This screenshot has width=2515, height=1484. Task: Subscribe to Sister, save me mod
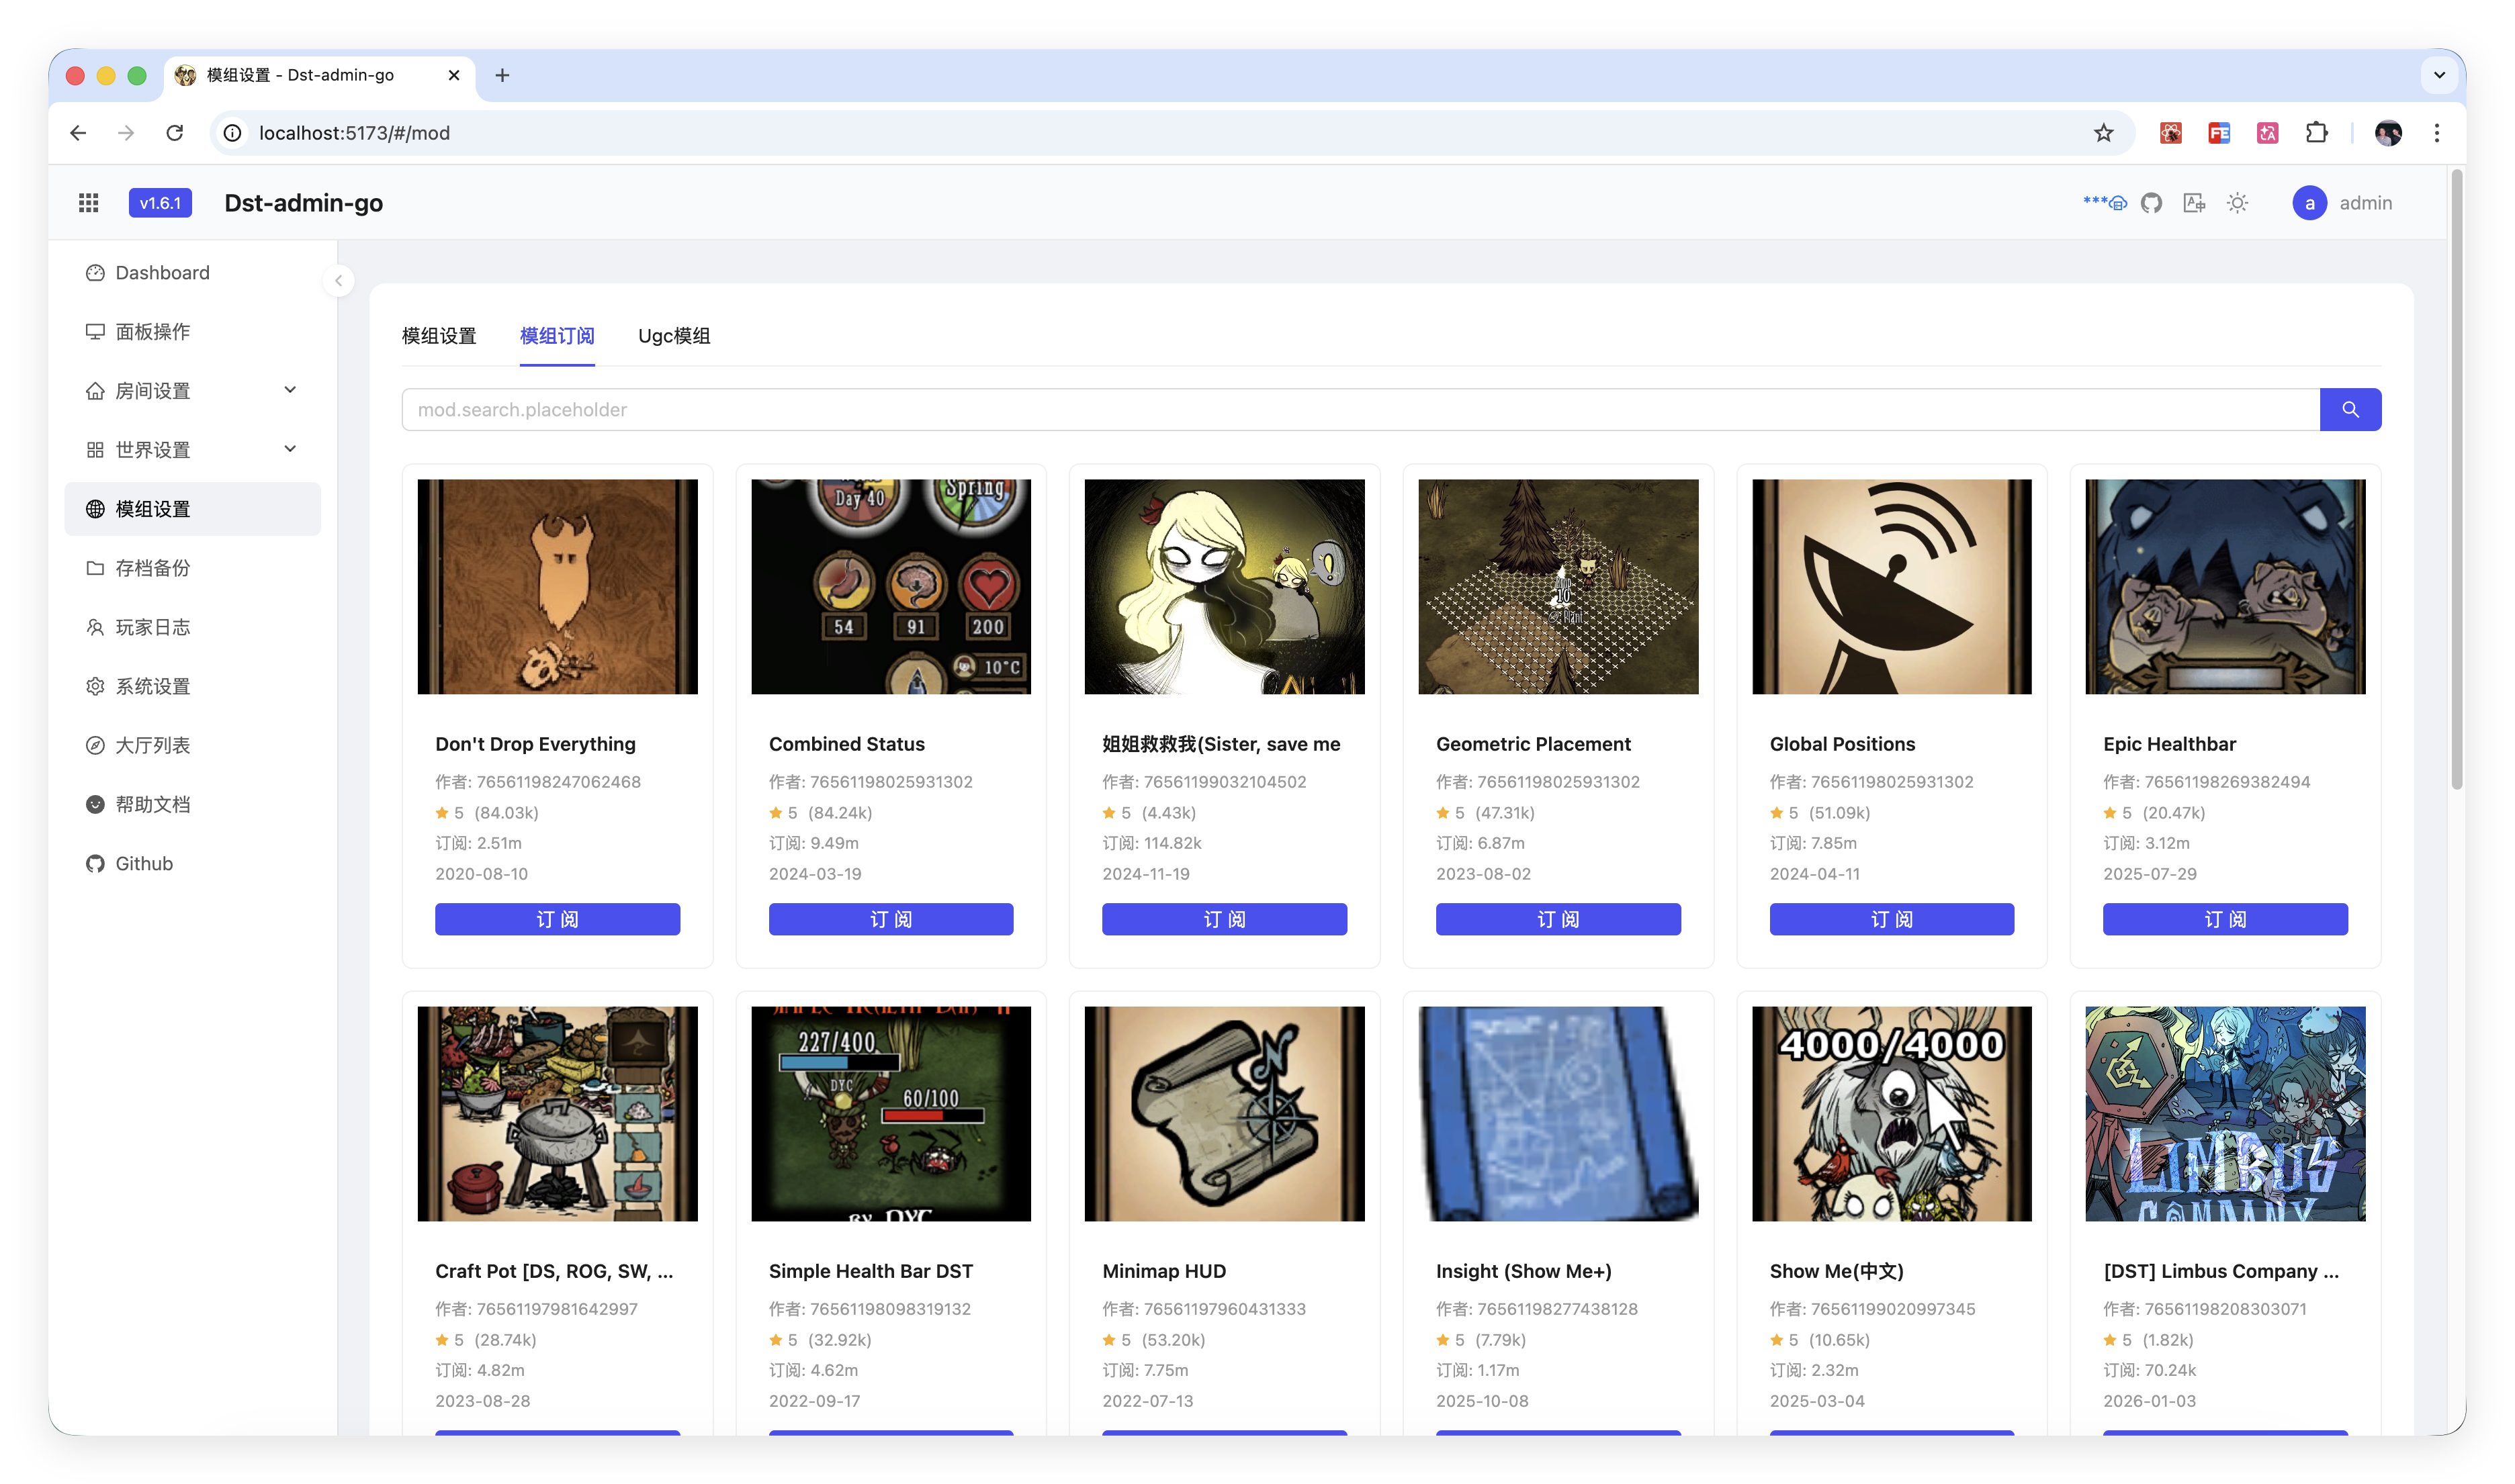[x=1225, y=919]
